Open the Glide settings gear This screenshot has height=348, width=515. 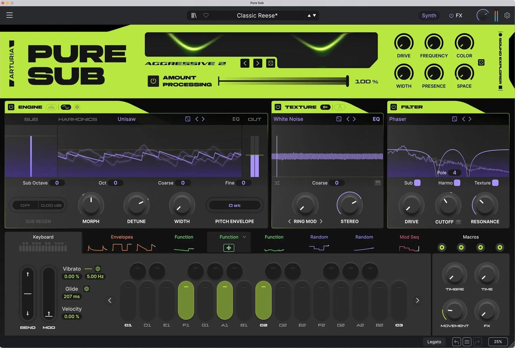point(86,289)
